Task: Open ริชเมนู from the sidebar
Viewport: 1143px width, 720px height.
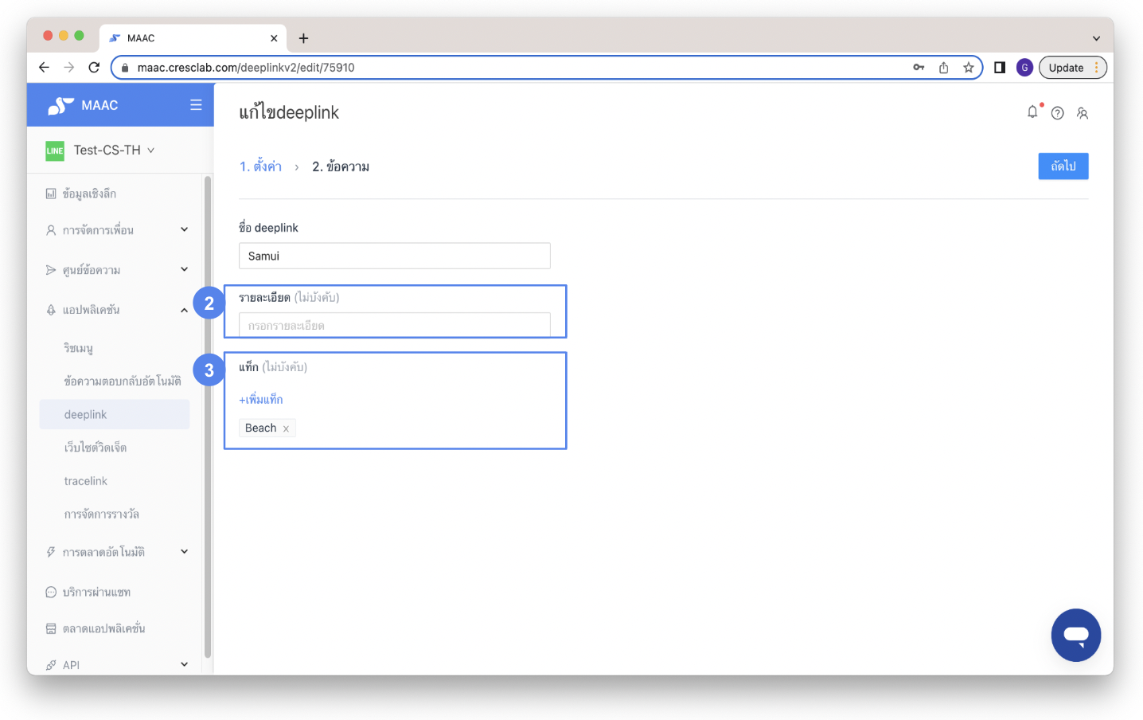Action: 79,348
